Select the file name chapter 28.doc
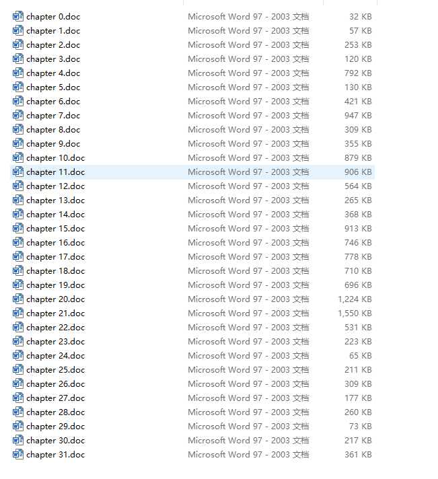438x479 pixels. [x=56, y=412]
